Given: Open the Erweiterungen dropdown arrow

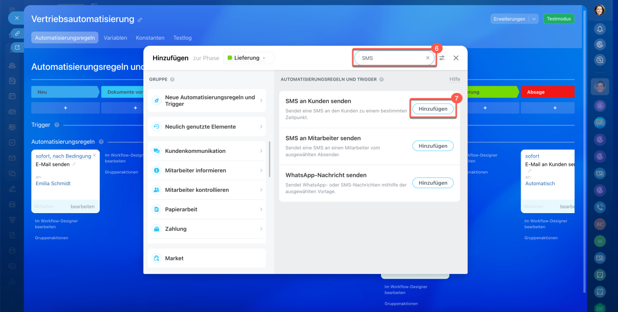Looking at the screenshot, I should tap(534, 19).
